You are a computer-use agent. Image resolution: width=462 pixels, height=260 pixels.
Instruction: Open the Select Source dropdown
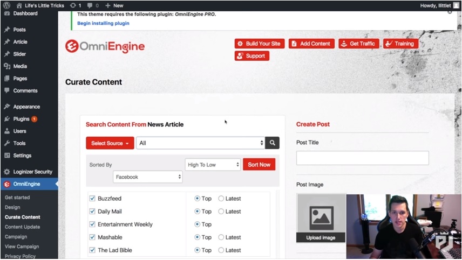point(110,143)
